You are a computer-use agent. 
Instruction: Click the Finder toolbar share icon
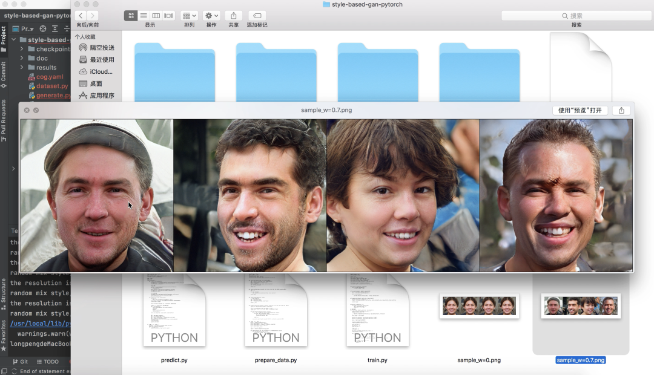(234, 15)
